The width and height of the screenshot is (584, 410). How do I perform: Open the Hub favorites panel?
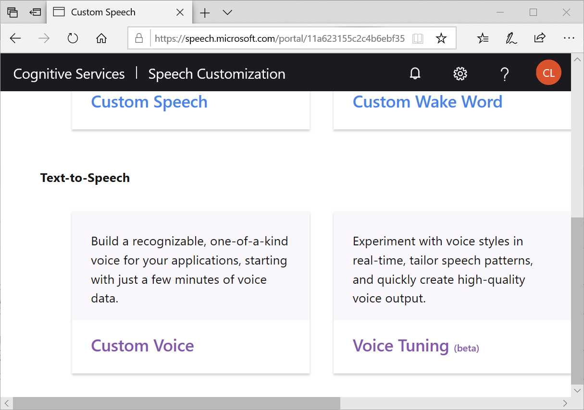[483, 37]
